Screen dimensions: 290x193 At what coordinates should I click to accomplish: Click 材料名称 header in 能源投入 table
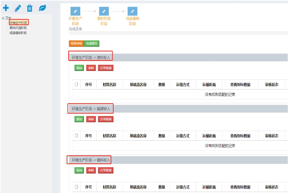click(x=109, y=136)
